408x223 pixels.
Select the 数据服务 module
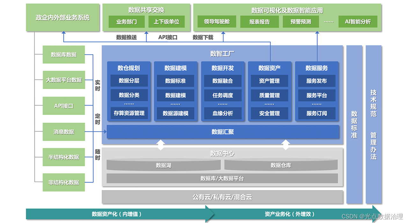[317, 68]
